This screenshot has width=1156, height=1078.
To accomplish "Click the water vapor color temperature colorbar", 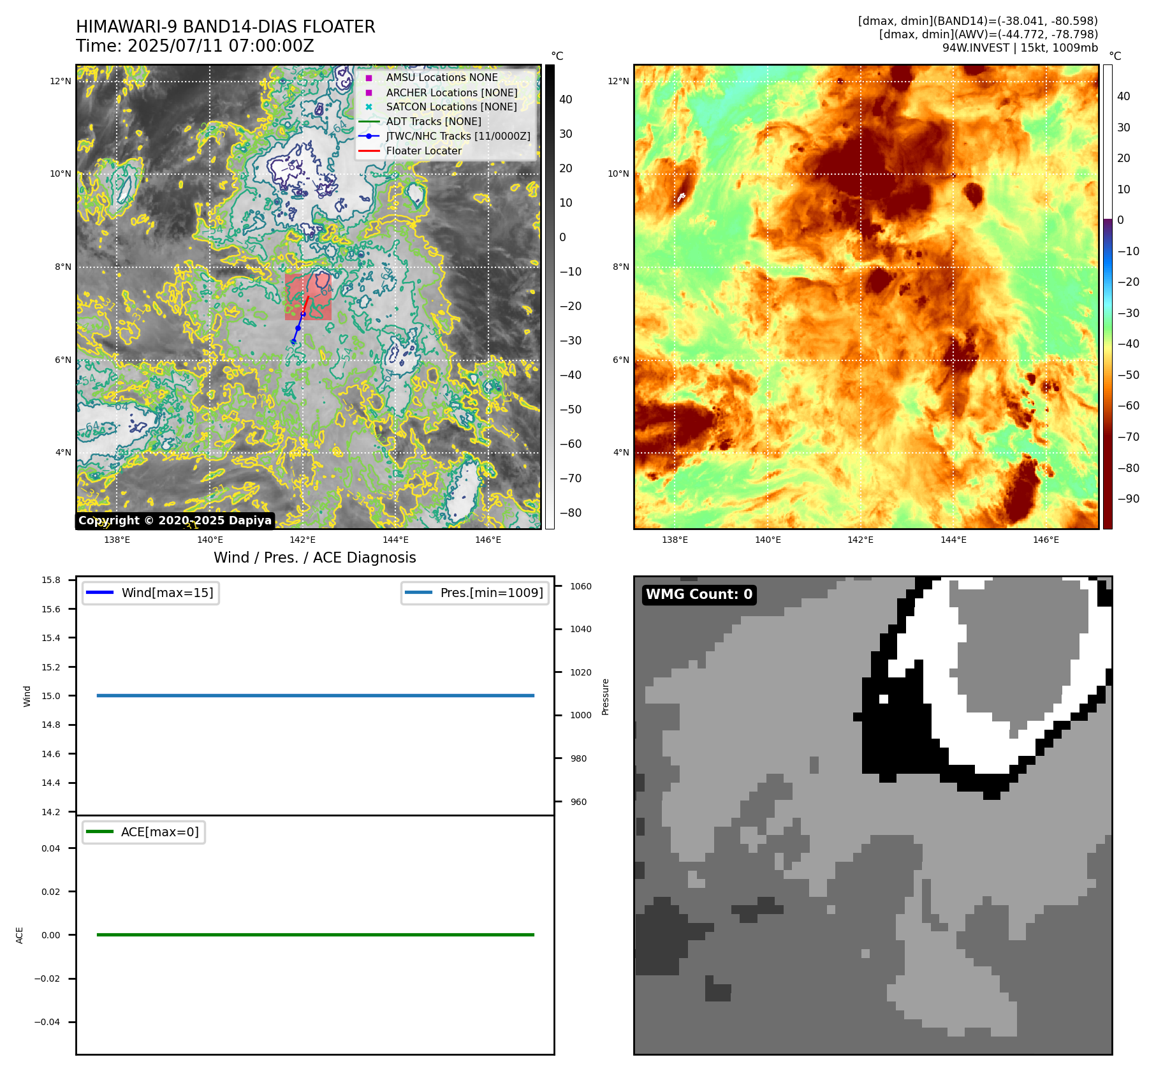I will 1108,297.
